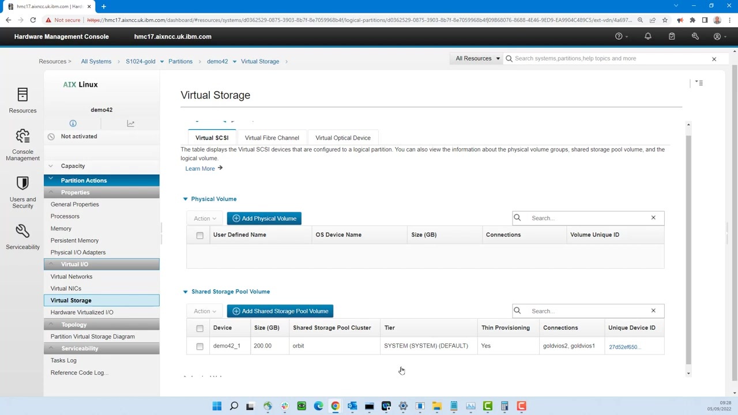Viewport: 738px width, 415px height.
Task: Open Calculator from the taskbar
Action: tap(504, 406)
